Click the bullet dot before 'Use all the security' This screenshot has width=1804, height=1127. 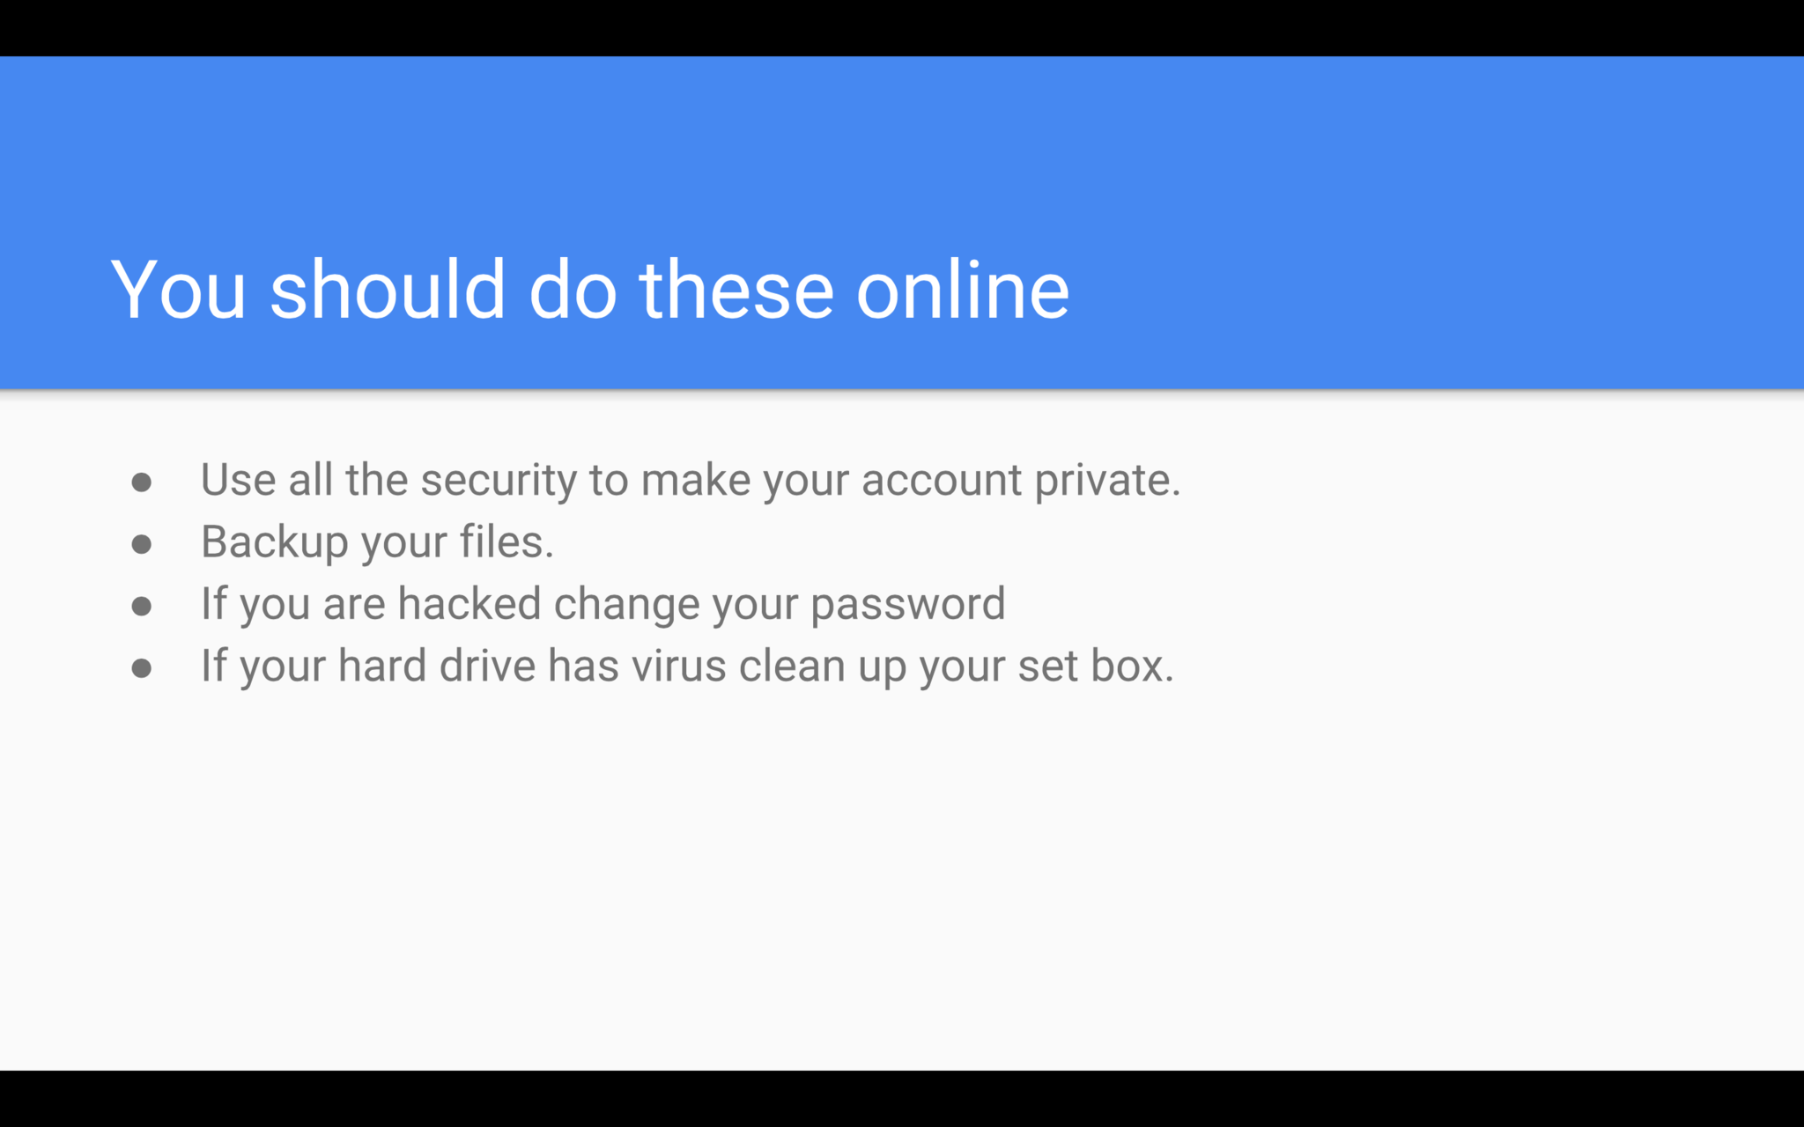point(142,482)
